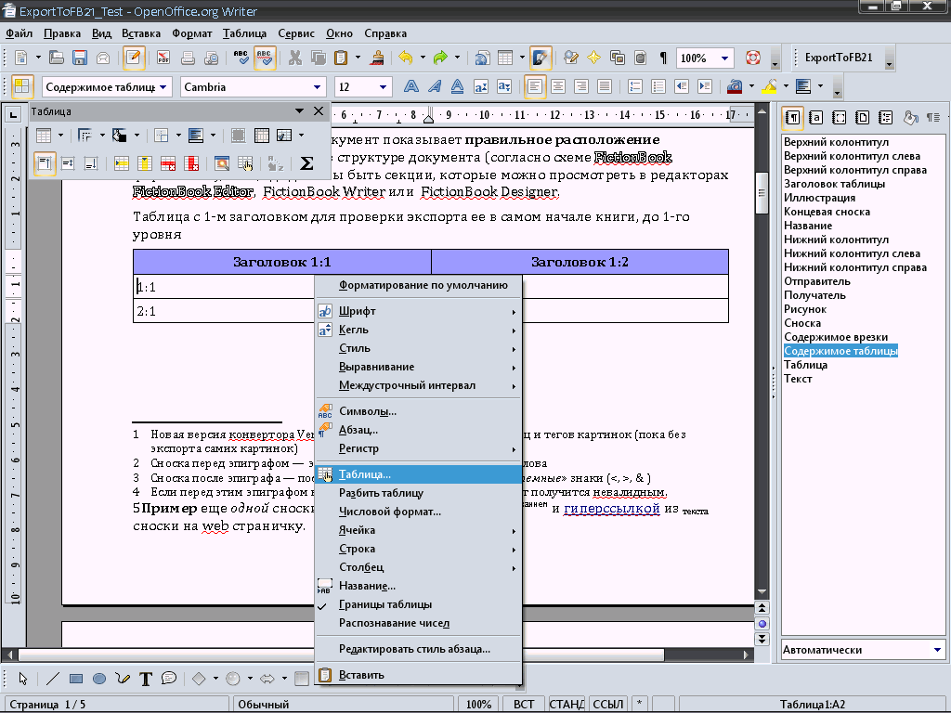
Task: Open the Сервис menu
Action: (x=296, y=33)
